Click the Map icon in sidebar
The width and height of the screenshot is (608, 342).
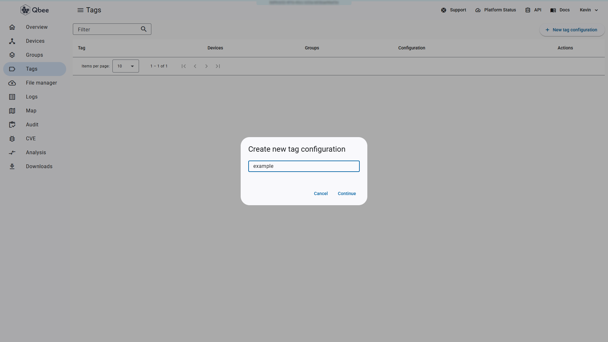click(x=12, y=111)
